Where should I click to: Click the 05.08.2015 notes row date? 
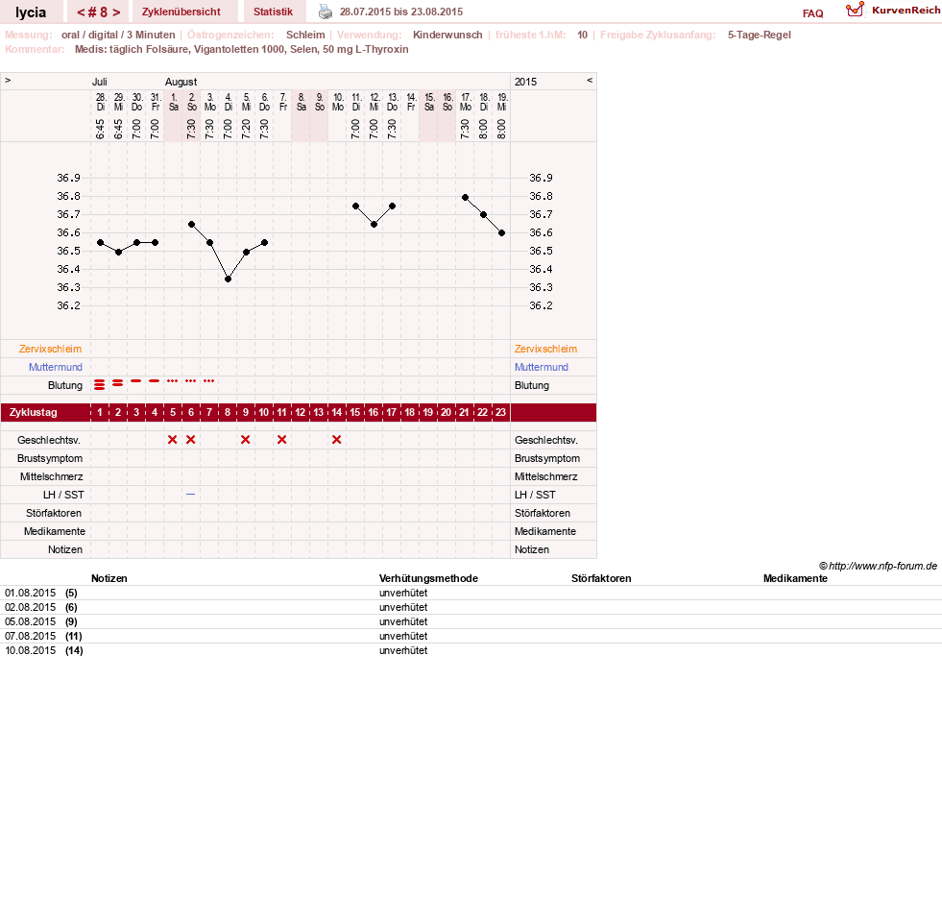pyautogui.click(x=30, y=622)
